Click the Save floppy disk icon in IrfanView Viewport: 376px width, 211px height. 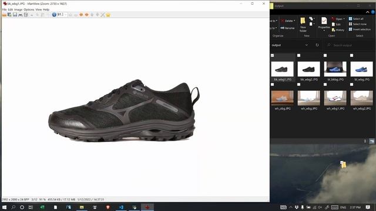click(15, 15)
